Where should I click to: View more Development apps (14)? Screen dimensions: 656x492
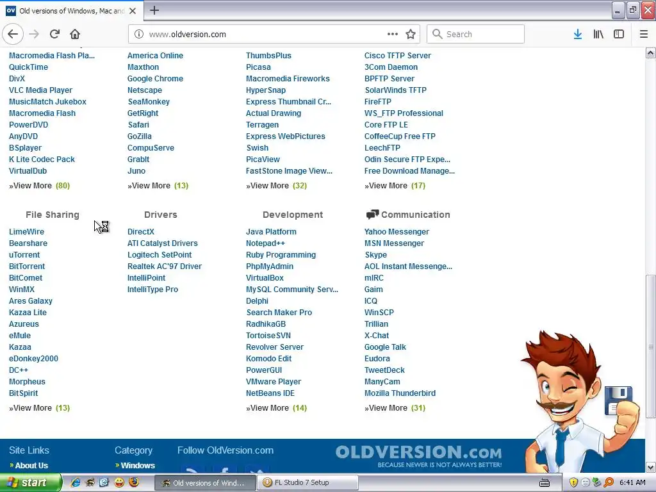[x=277, y=407]
